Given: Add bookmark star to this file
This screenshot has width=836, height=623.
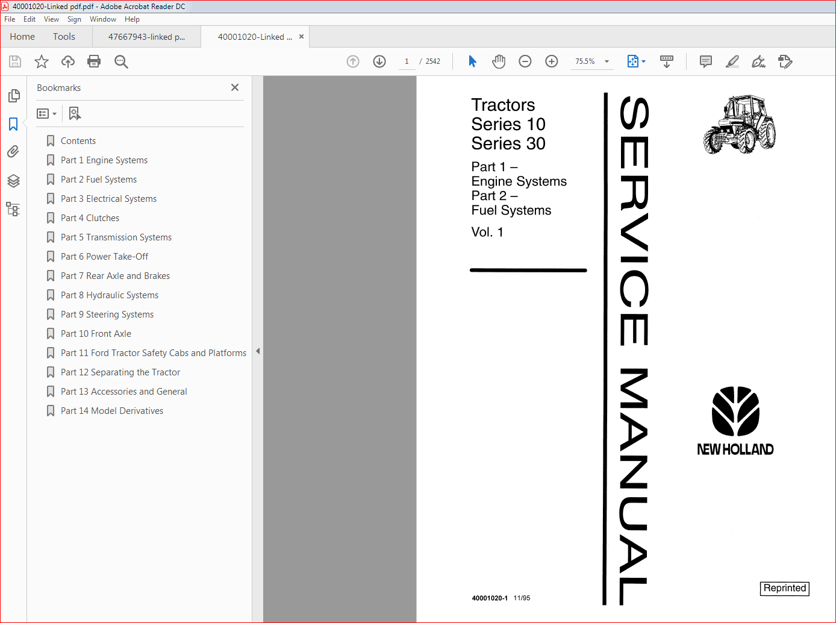Looking at the screenshot, I should coord(42,61).
